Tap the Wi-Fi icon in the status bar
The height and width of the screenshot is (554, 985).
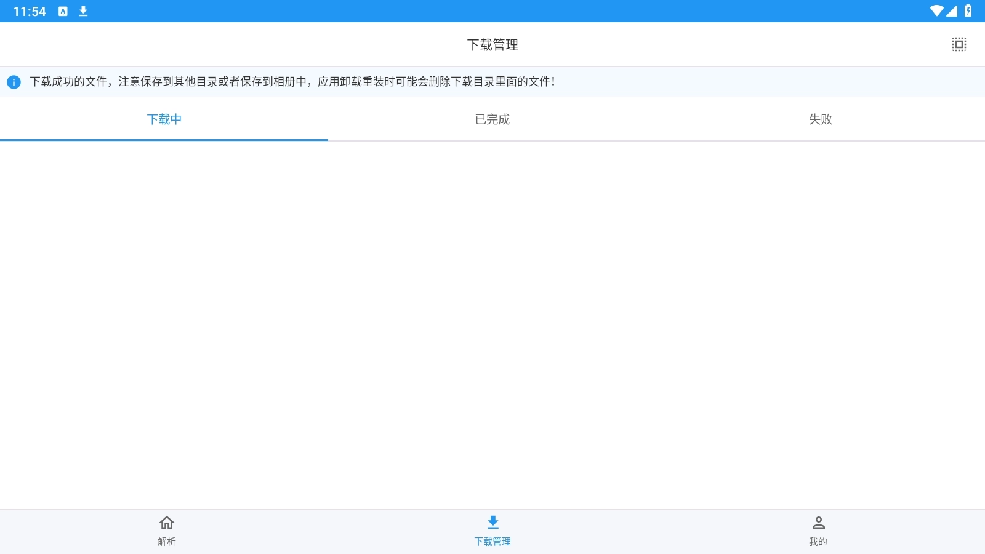936,10
